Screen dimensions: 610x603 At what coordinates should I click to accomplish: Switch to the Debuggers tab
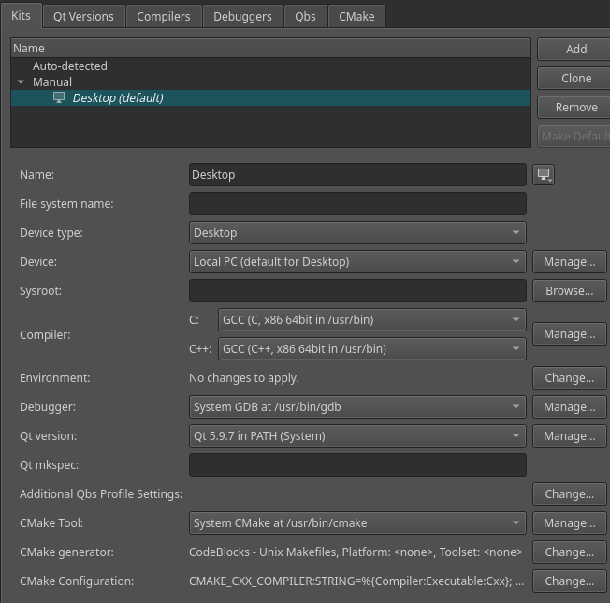pyautogui.click(x=242, y=16)
